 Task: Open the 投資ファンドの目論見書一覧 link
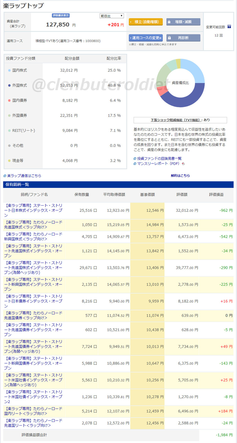pyautogui.click(x=159, y=158)
